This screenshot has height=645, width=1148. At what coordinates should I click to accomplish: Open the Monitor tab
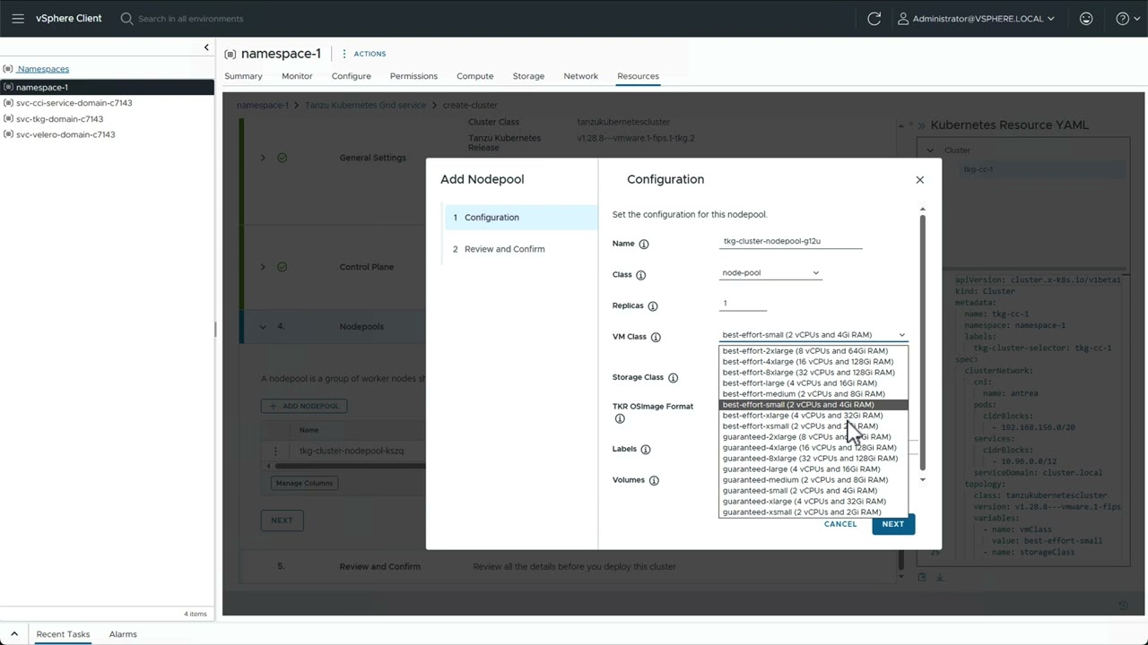pos(297,76)
